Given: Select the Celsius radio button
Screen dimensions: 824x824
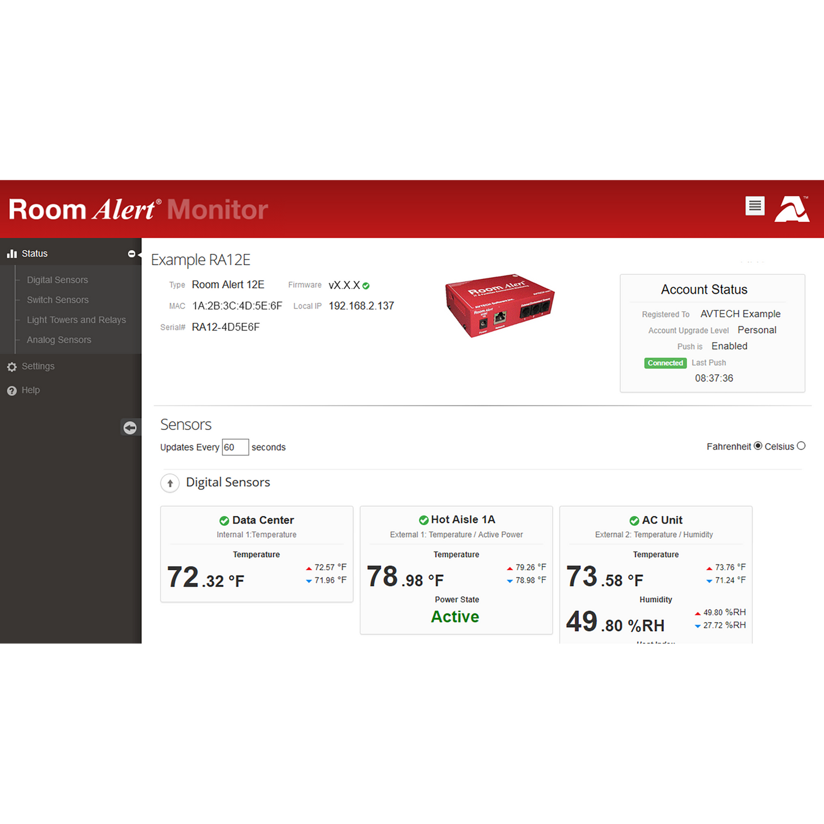Looking at the screenshot, I should tap(801, 446).
